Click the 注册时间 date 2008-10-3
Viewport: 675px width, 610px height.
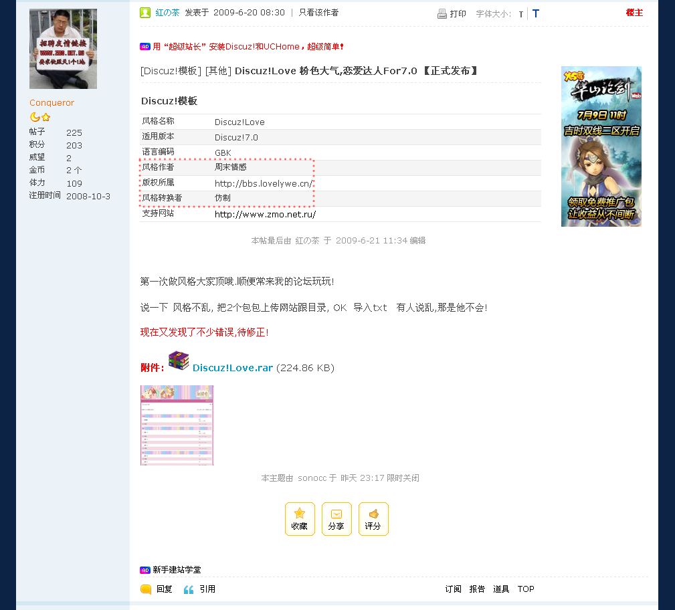point(88,196)
